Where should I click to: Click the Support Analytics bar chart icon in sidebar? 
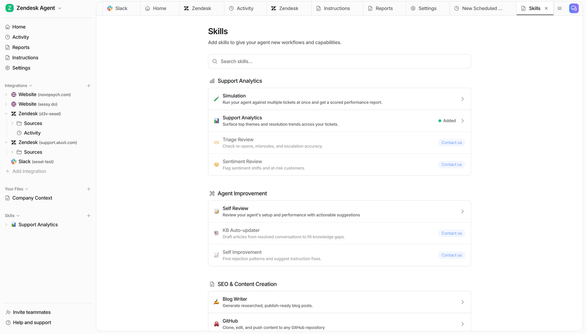click(x=14, y=225)
